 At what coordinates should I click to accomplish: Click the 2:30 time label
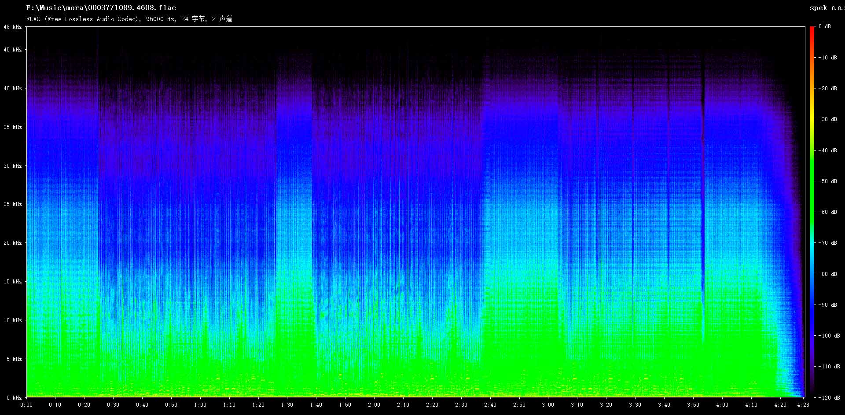(x=461, y=405)
